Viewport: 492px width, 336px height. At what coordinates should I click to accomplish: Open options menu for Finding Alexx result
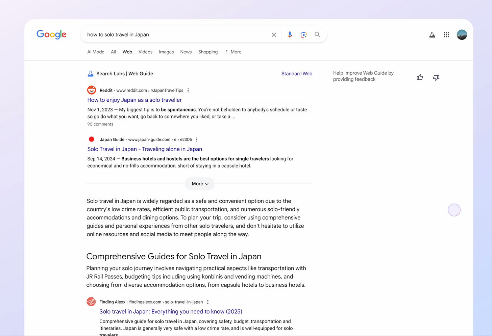(208, 302)
